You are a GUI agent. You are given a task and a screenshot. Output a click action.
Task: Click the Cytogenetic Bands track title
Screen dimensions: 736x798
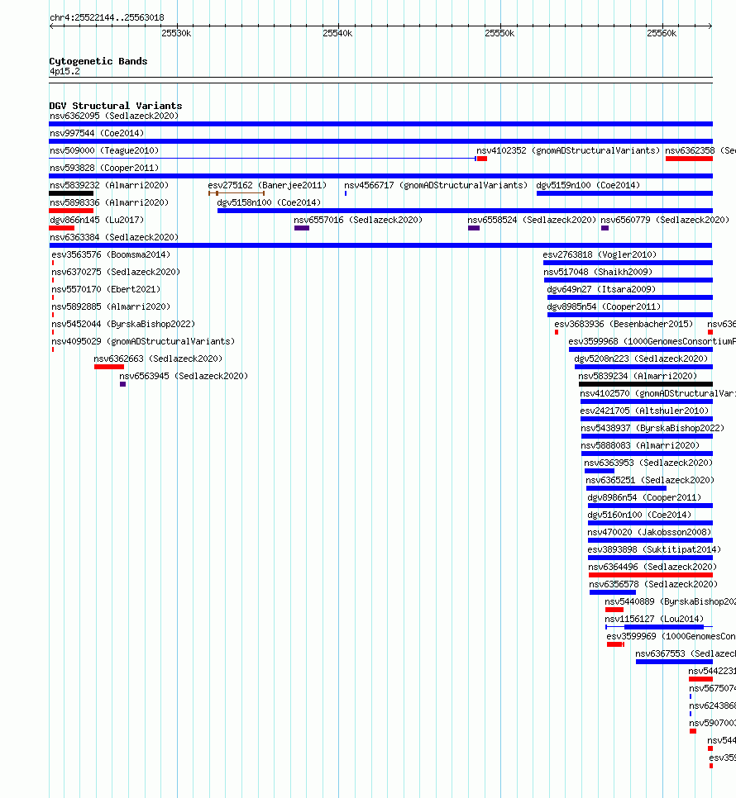pyautogui.click(x=98, y=61)
